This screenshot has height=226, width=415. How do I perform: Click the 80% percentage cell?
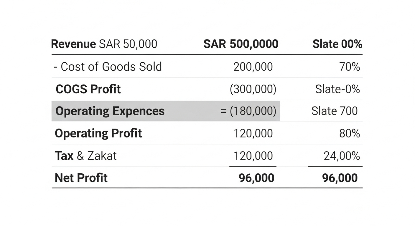click(350, 133)
